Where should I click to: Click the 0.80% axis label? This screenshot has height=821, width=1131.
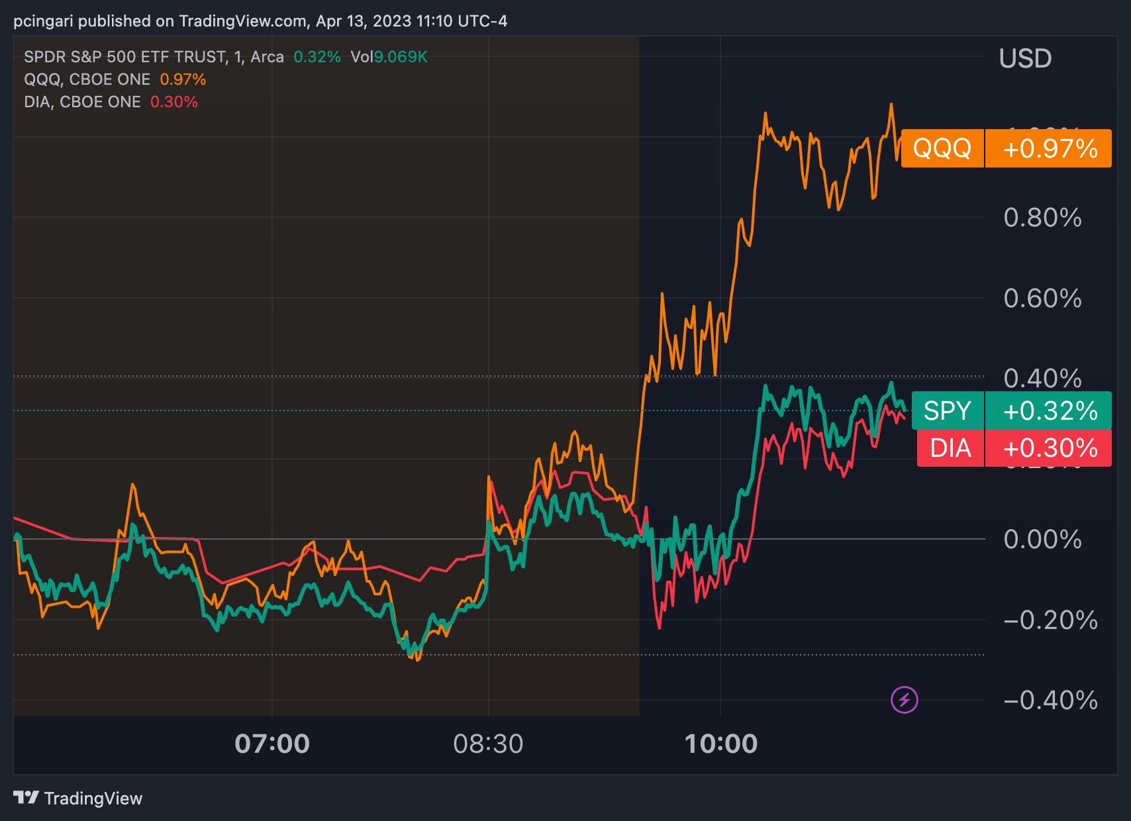pos(1042,217)
